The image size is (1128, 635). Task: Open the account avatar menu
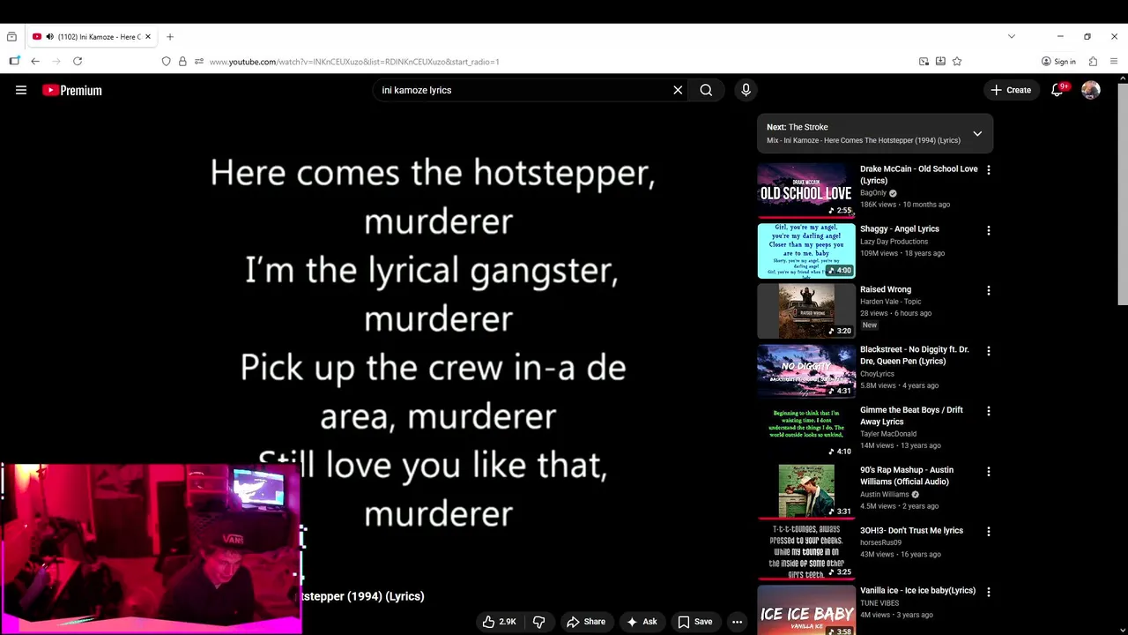coord(1091,90)
